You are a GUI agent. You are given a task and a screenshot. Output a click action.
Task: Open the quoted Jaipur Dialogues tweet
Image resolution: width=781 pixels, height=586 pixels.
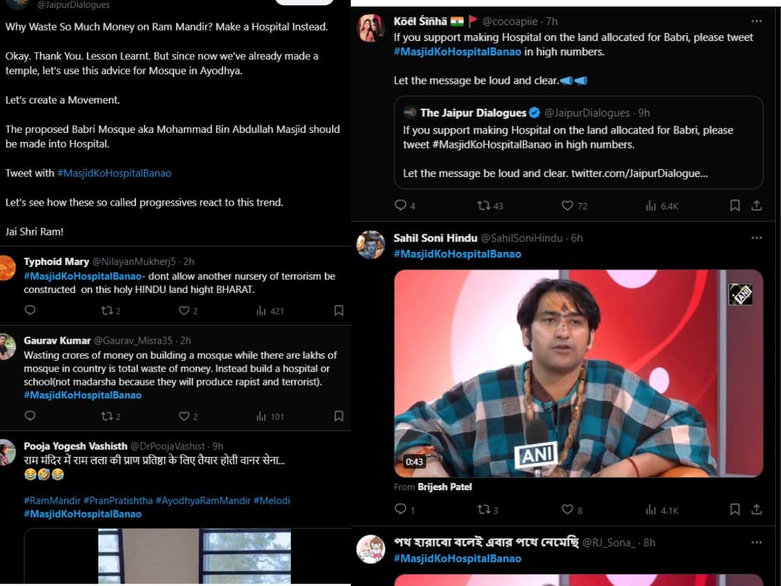coord(579,143)
